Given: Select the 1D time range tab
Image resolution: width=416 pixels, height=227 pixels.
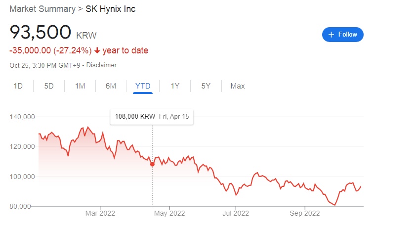Looking at the screenshot, I should pyautogui.click(x=18, y=86).
